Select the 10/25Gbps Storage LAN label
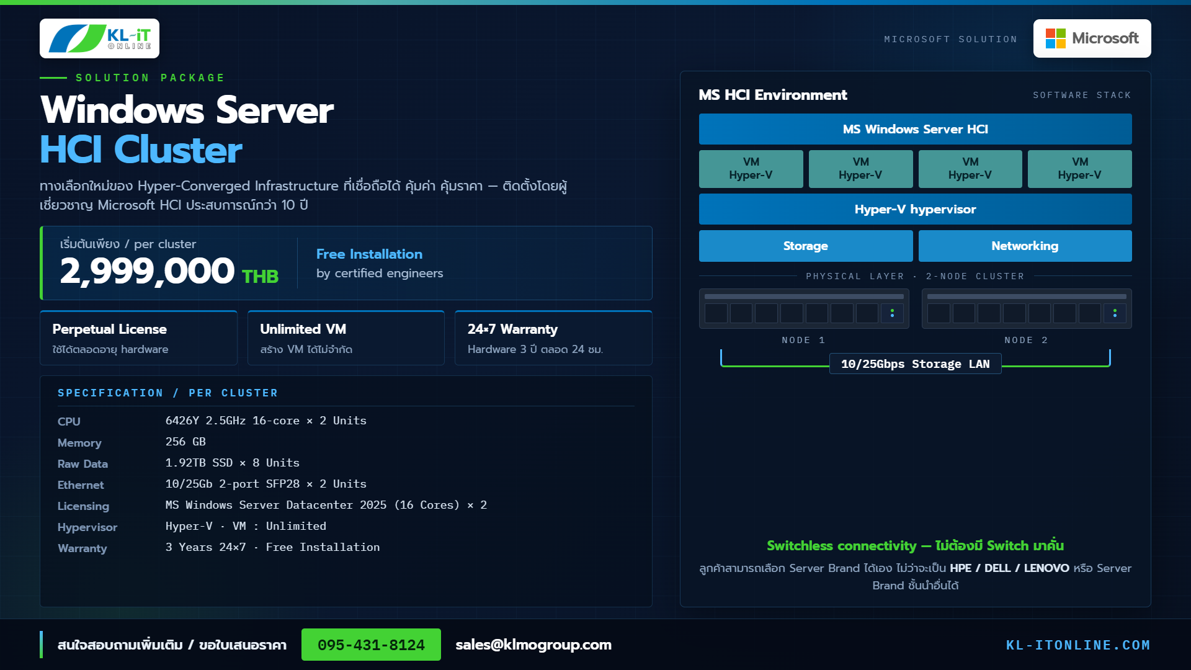Image resolution: width=1191 pixels, height=670 pixels. (916, 364)
